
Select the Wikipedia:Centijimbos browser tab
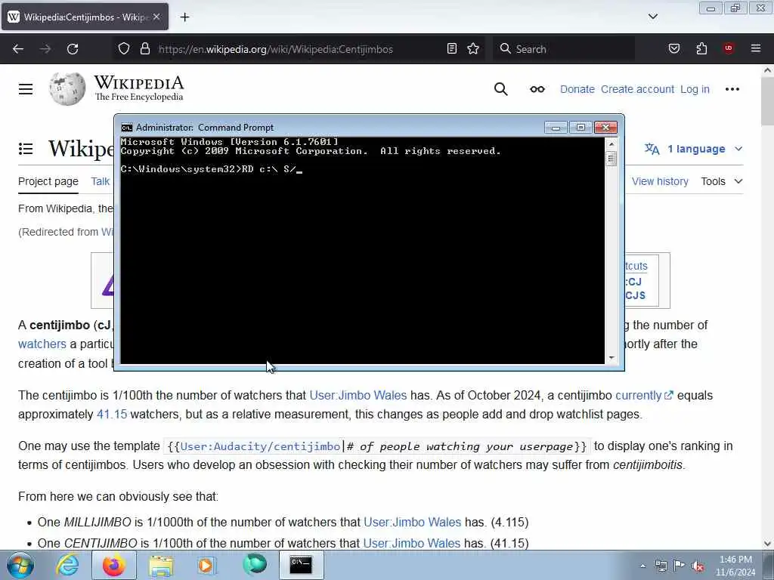coord(85,17)
